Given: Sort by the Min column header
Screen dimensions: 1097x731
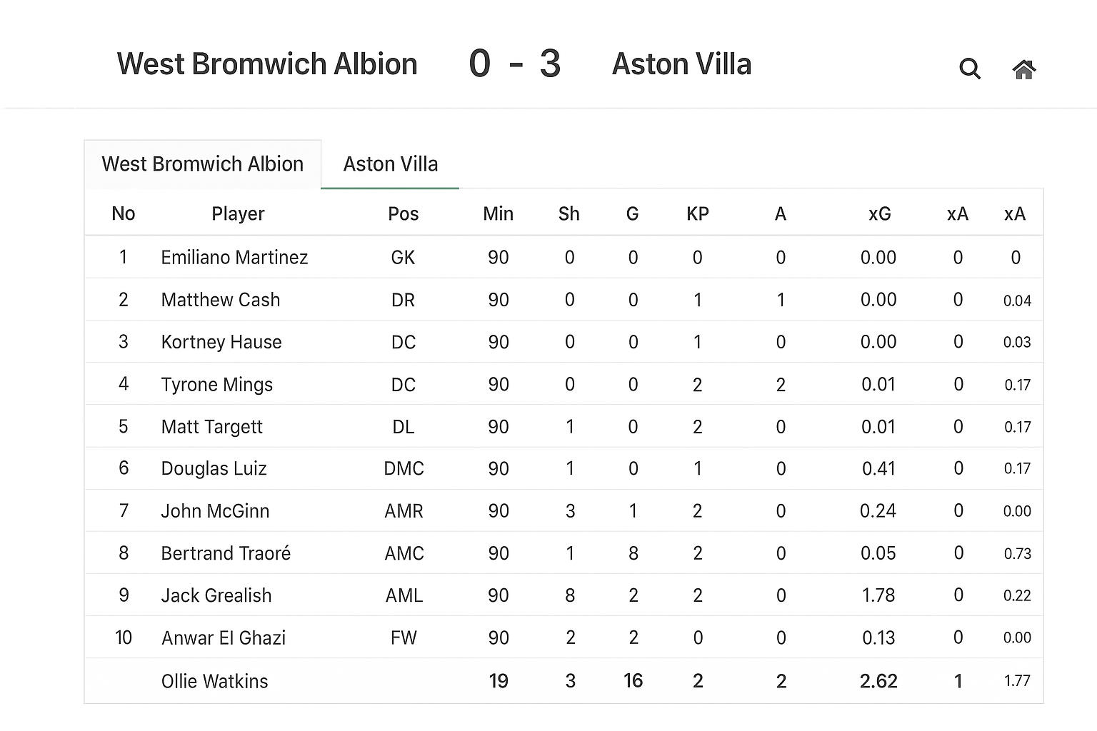Looking at the screenshot, I should point(498,213).
